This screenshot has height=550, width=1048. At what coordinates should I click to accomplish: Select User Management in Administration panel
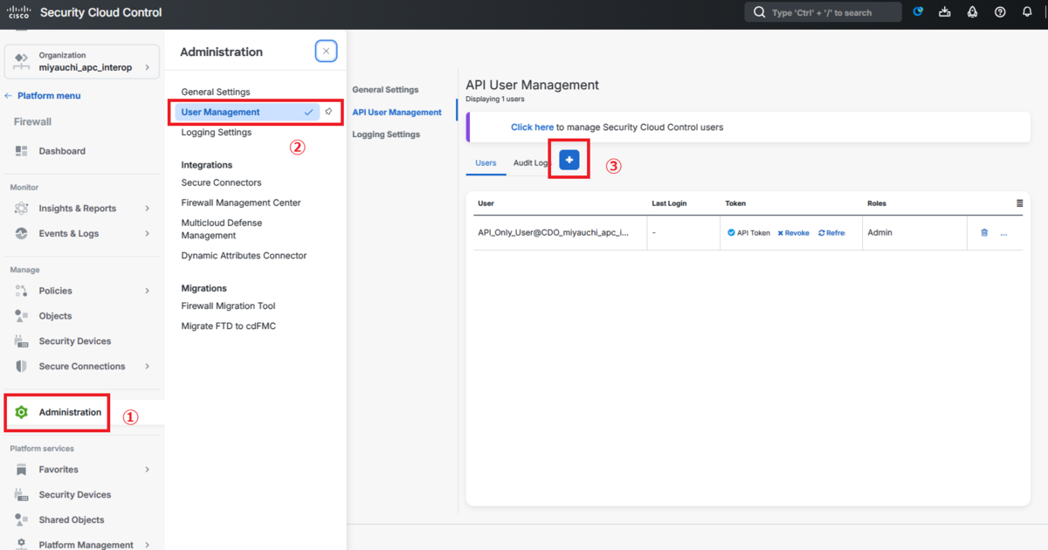pyautogui.click(x=247, y=112)
